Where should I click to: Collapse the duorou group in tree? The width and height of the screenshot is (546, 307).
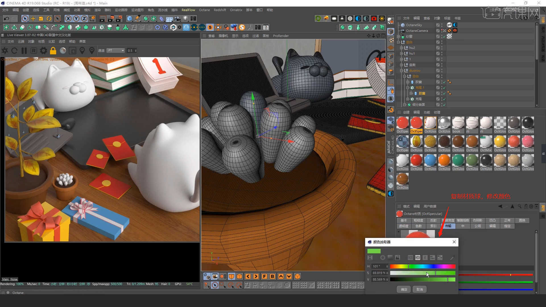pyautogui.click(x=401, y=70)
